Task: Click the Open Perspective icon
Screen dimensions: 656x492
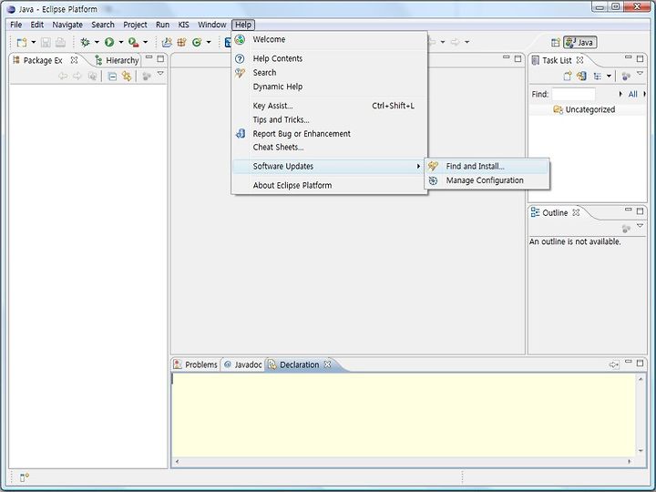Action: pos(555,42)
